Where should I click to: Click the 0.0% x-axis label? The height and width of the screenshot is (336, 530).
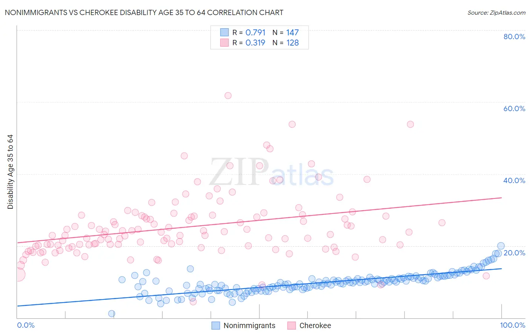point(26,325)
